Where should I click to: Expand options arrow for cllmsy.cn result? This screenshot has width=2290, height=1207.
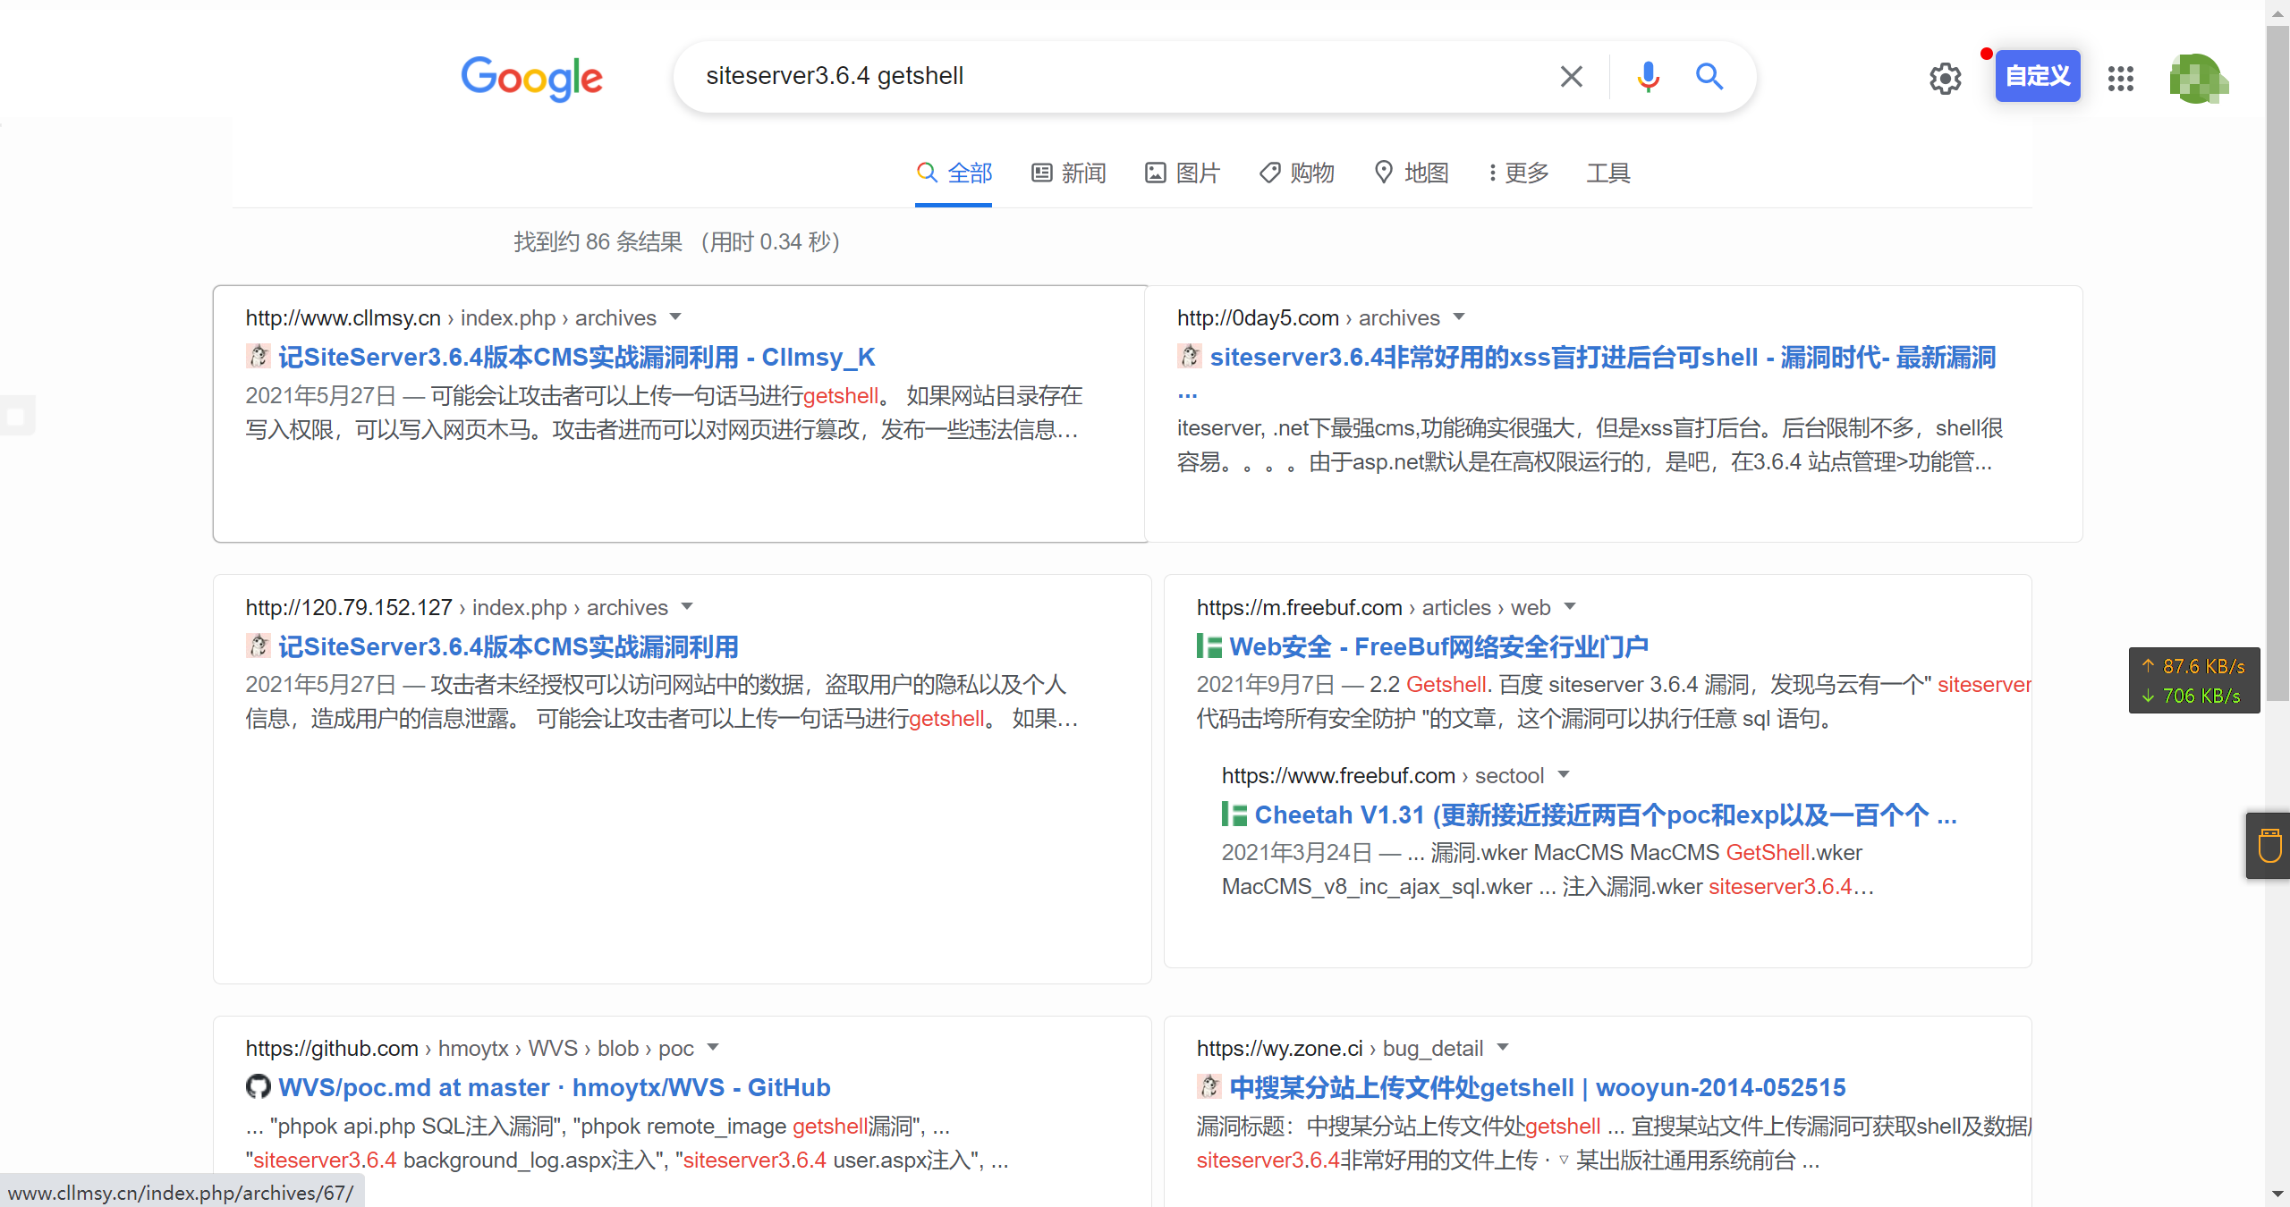pos(675,317)
